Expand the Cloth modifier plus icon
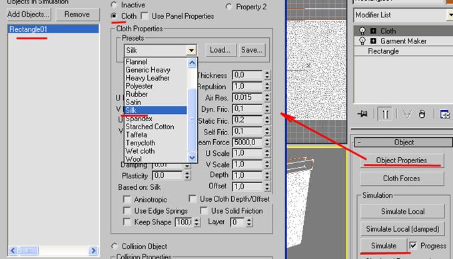 click(373, 31)
